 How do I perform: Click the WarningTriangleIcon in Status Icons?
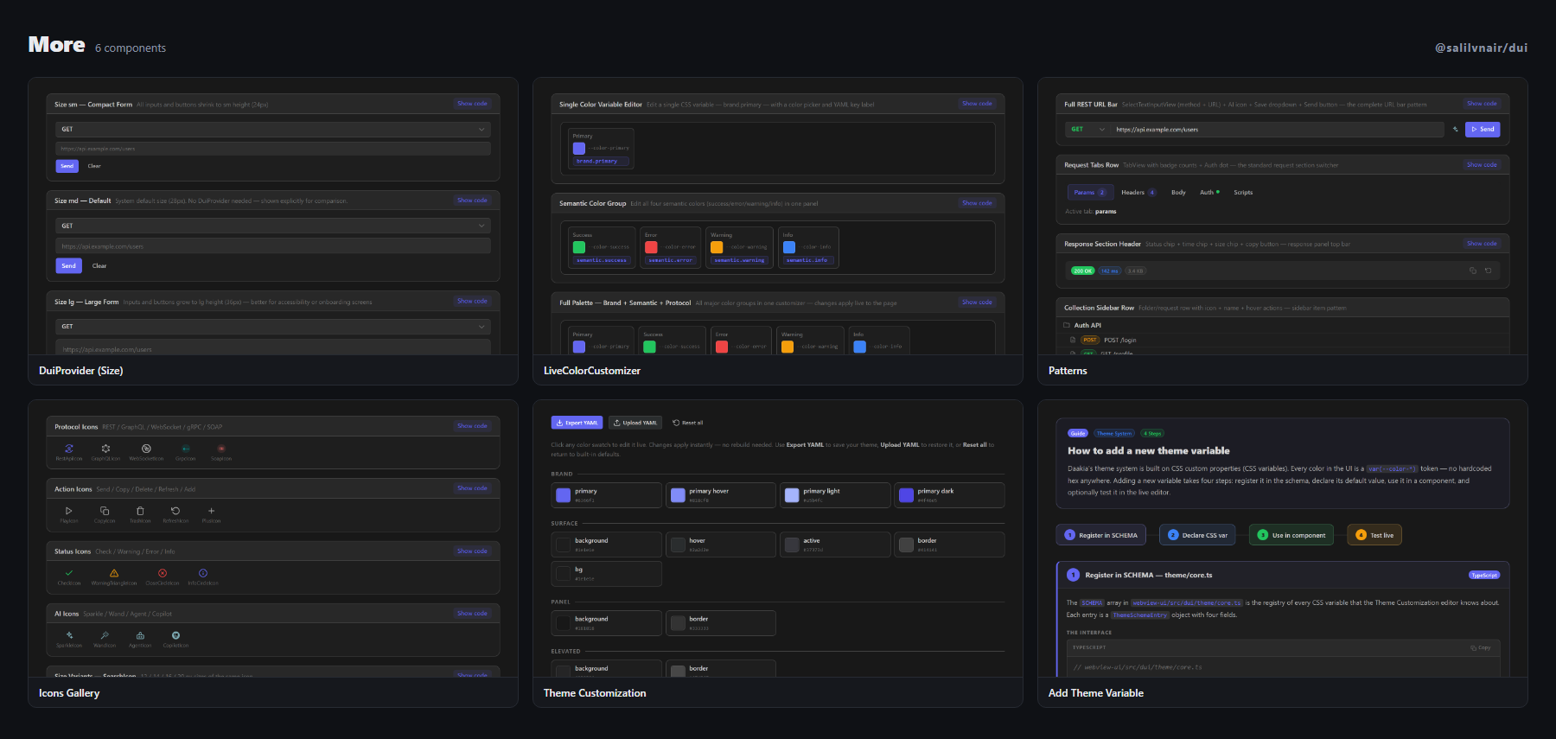pyautogui.click(x=114, y=573)
